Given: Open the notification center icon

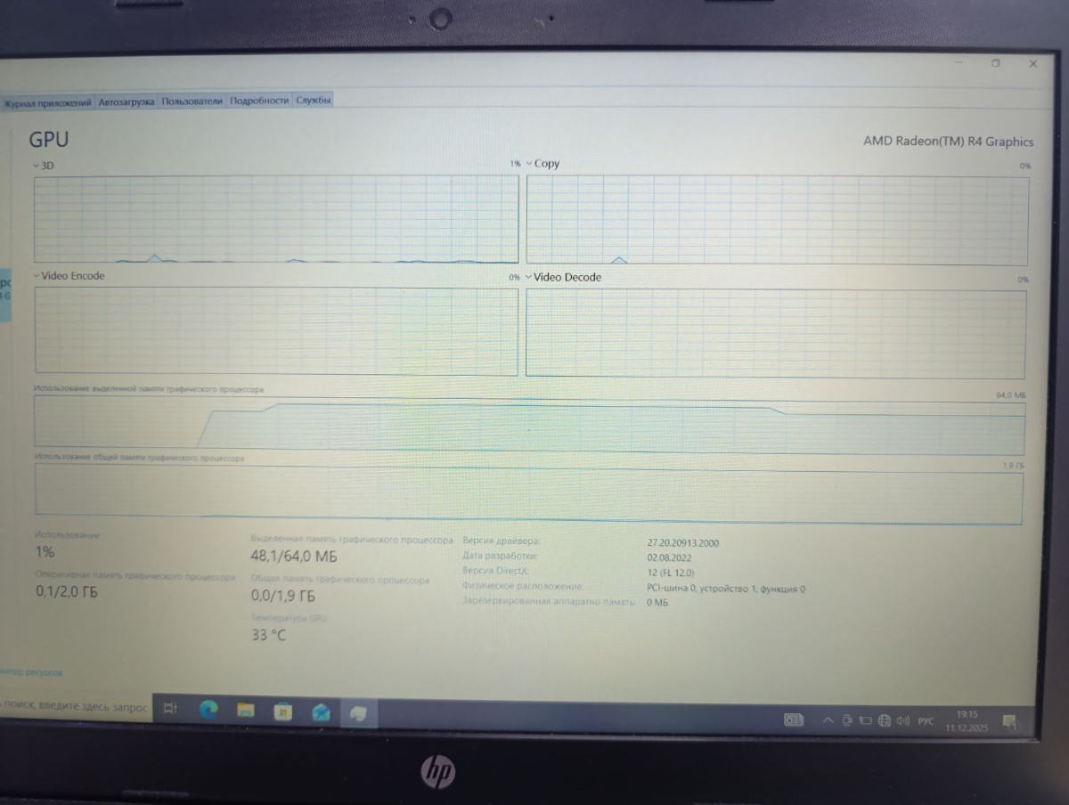Looking at the screenshot, I should click(1009, 721).
